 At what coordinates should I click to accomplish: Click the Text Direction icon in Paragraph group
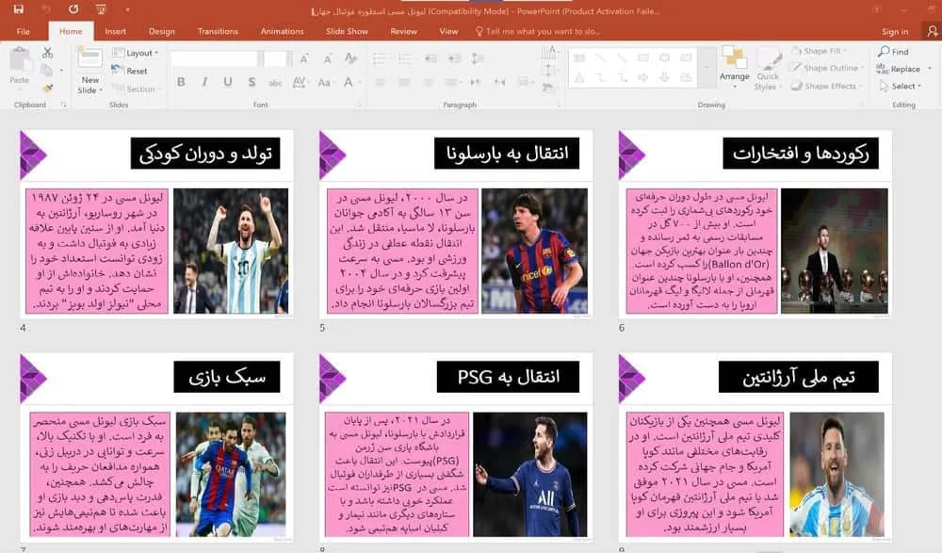click(549, 53)
